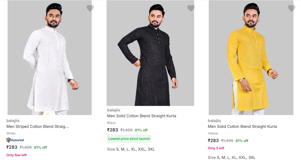Viewport: 301px width, 160px height.
Task: Open Men Striped Cotton Blend Straight title
Action: click(x=38, y=126)
